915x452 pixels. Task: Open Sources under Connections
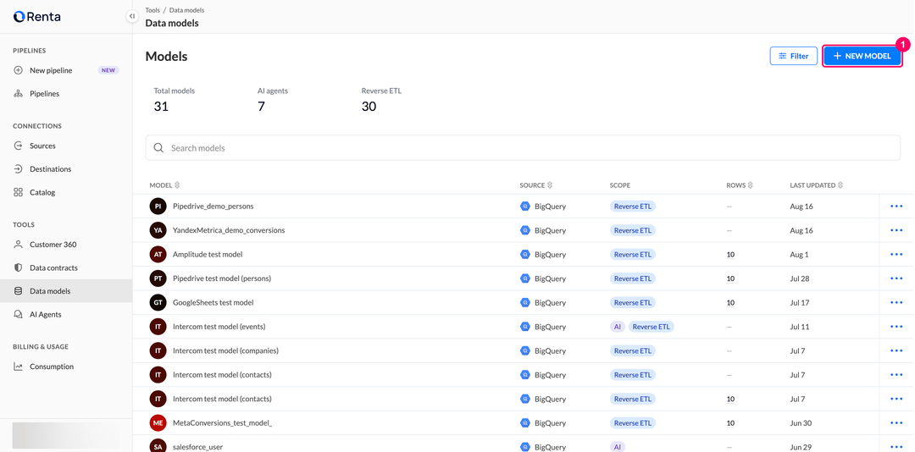[x=66, y=146]
